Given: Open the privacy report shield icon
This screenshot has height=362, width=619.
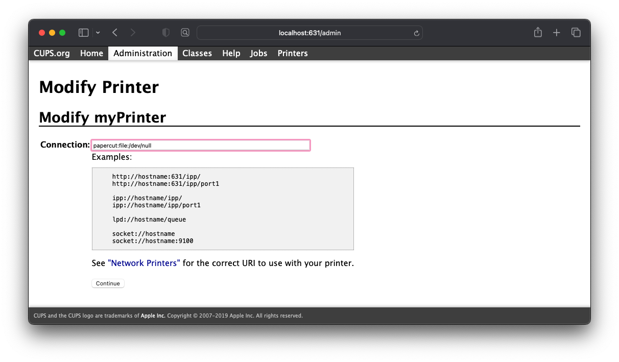Looking at the screenshot, I should [165, 33].
